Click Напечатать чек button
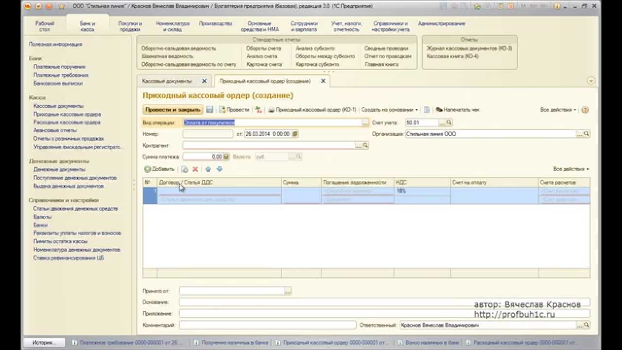This screenshot has width=622, height=350. click(x=458, y=110)
